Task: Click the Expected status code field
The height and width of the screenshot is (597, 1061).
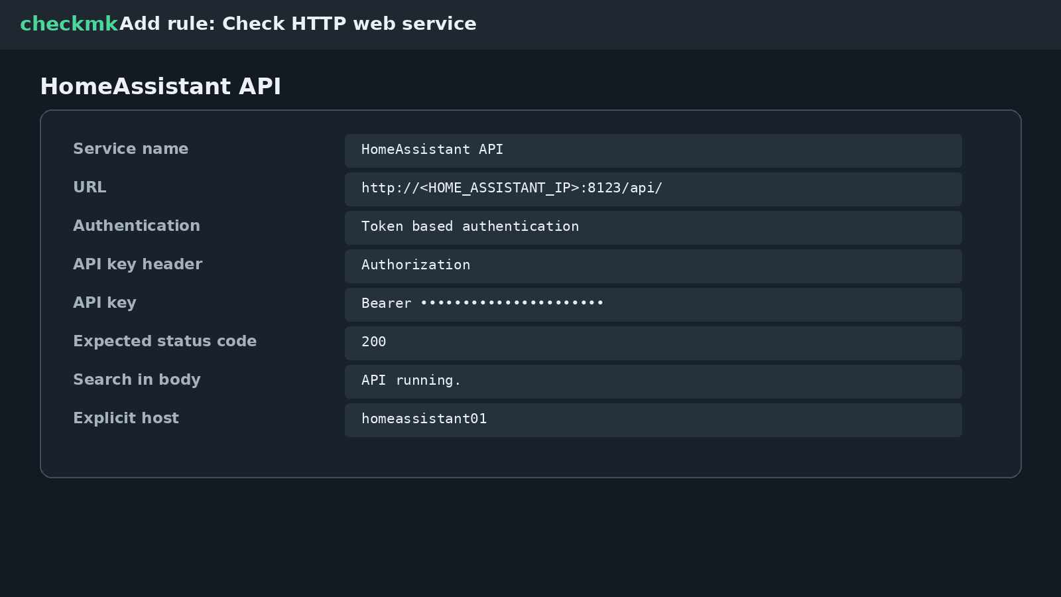Action: 653,343
